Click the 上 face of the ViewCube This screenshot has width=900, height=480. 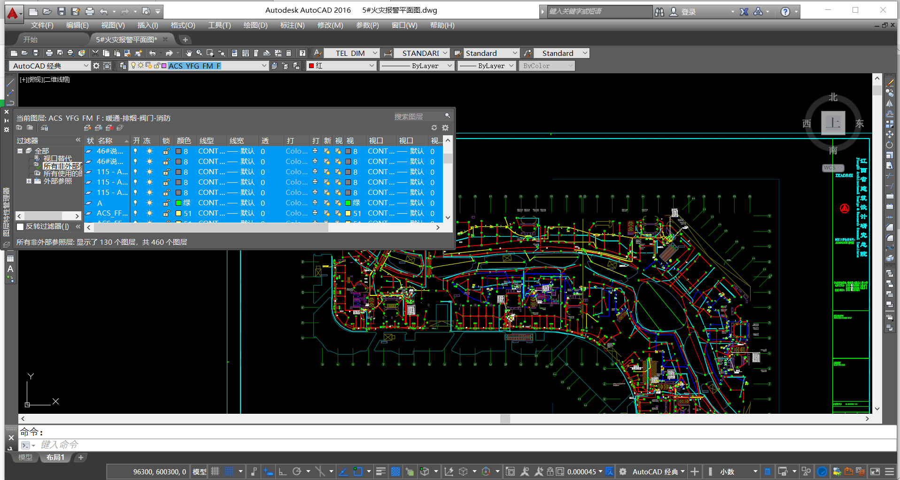tap(833, 123)
